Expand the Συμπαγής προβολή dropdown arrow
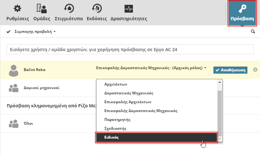This screenshot has width=260, height=155. coord(54,32)
